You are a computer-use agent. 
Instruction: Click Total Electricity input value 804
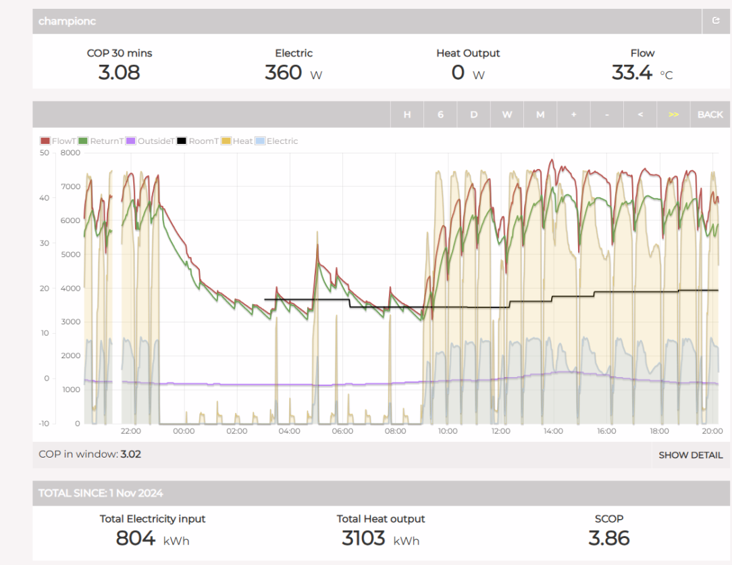135,538
